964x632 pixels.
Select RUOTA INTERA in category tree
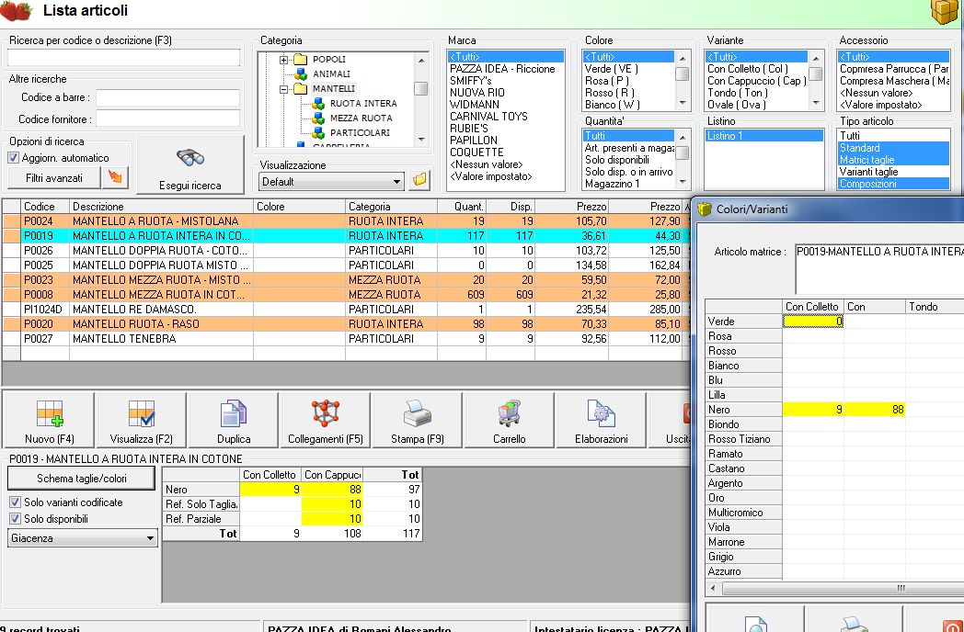362,104
